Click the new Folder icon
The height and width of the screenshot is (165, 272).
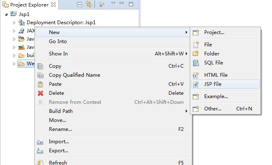pyautogui.click(x=196, y=54)
